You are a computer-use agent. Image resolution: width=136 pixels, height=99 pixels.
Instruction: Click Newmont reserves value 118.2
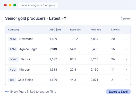[x=74, y=39]
